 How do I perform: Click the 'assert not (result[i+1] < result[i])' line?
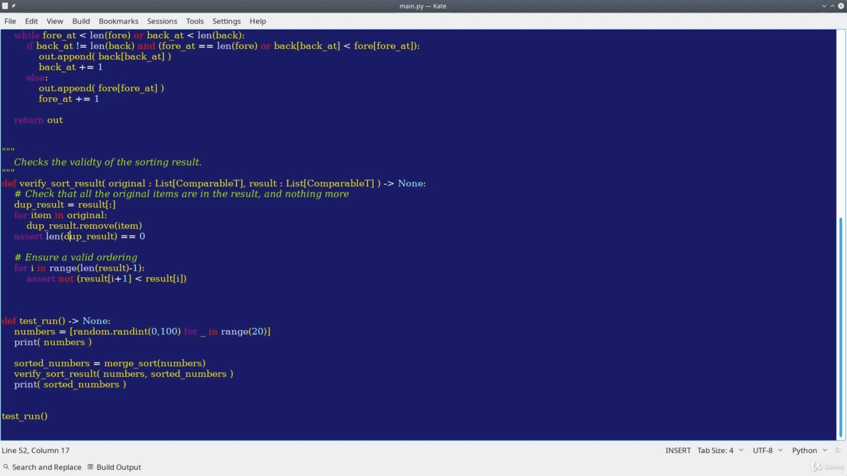pos(107,278)
